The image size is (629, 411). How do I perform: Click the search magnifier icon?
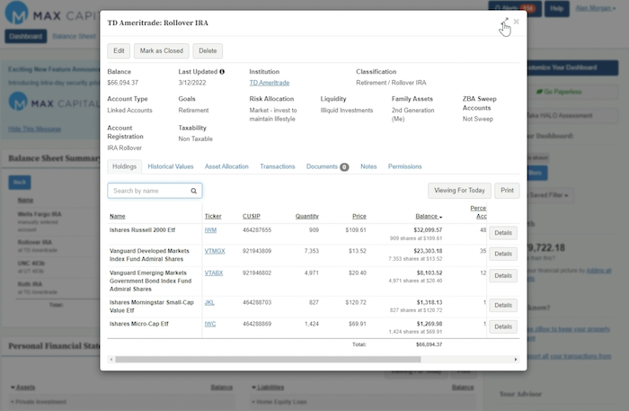(x=194, y=191)
